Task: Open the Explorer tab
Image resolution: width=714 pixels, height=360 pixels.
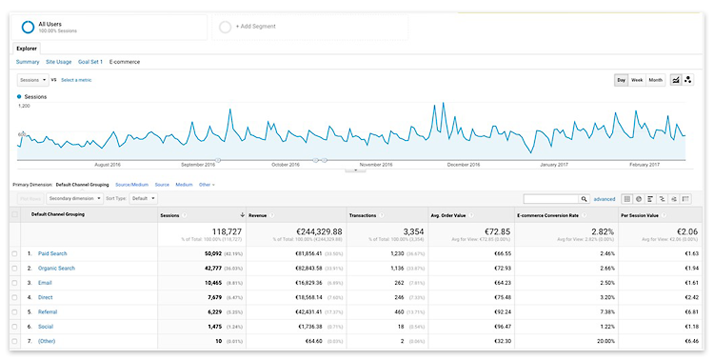Action: [27, 49]
